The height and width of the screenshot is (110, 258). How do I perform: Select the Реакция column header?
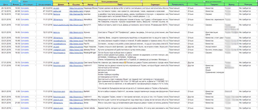pyautogui.click(x=248, y=5)
